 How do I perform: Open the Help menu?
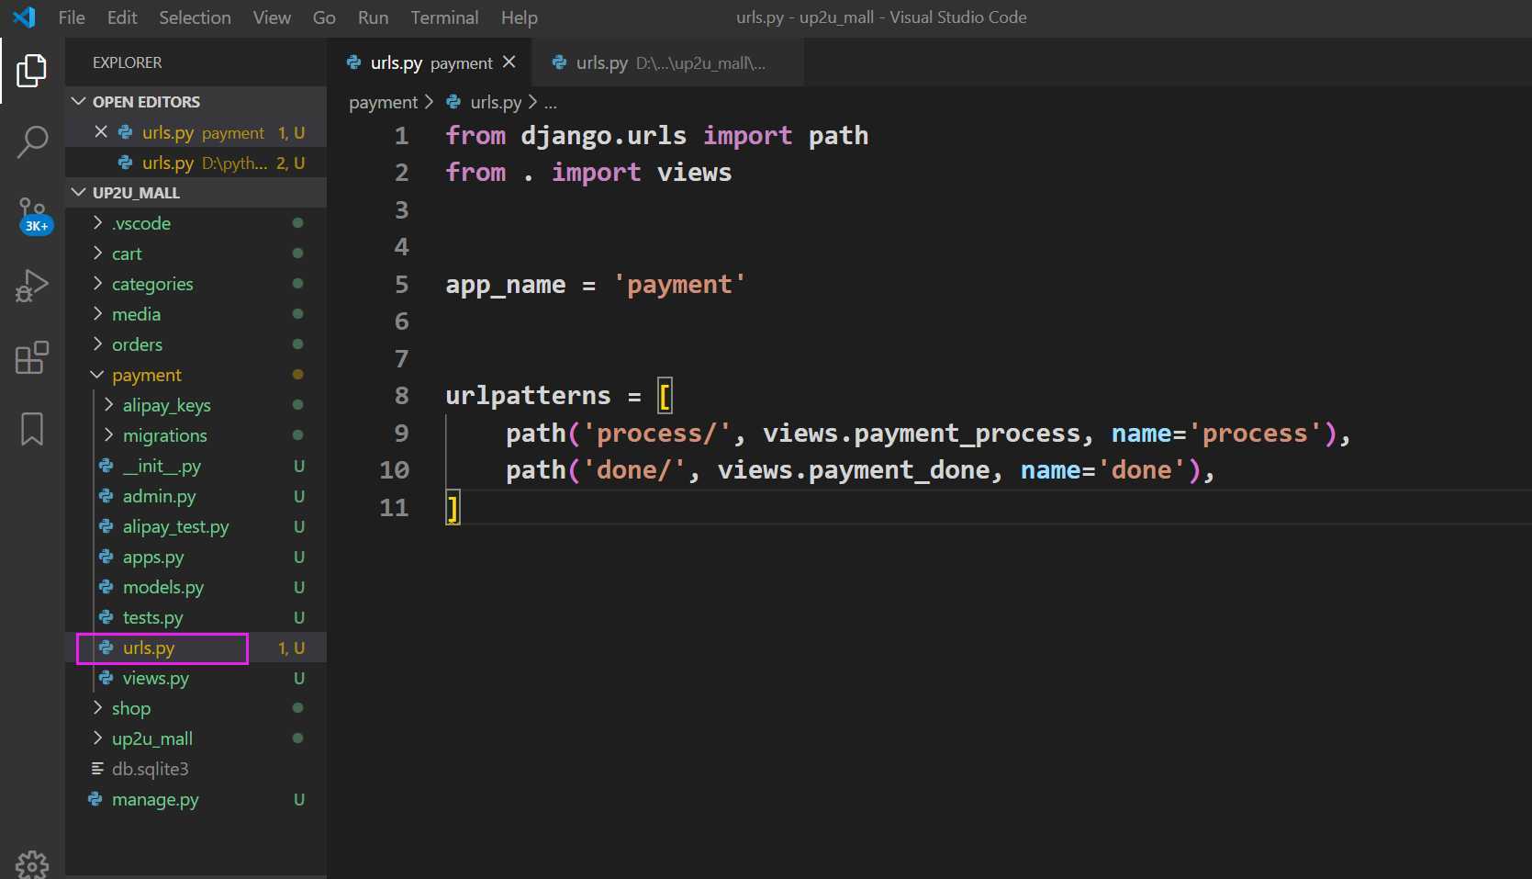pos(520,17)
